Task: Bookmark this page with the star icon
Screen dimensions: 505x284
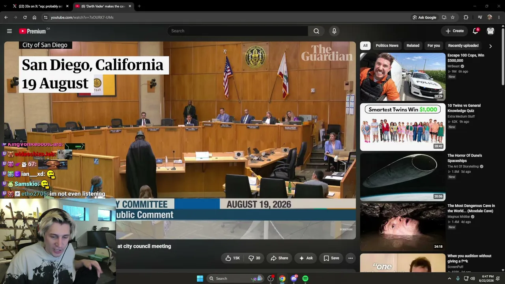Action: click(x=453, y=17)
